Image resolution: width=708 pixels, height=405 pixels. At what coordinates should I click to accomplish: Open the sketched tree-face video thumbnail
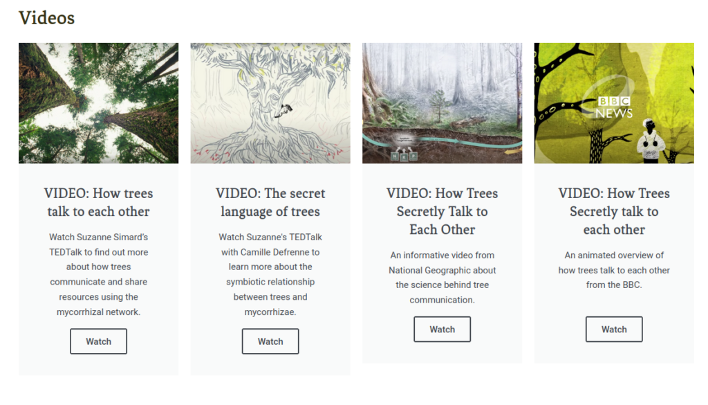coord(270,103)
